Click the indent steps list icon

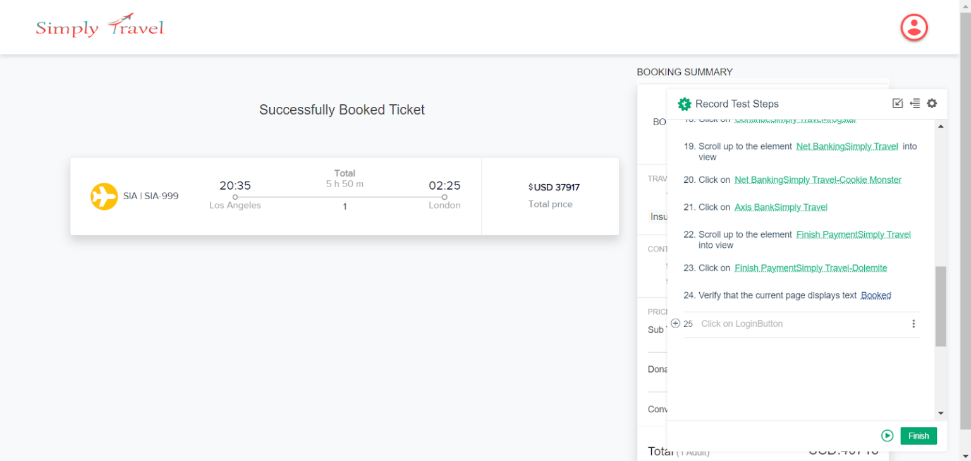tap(915, 103)
